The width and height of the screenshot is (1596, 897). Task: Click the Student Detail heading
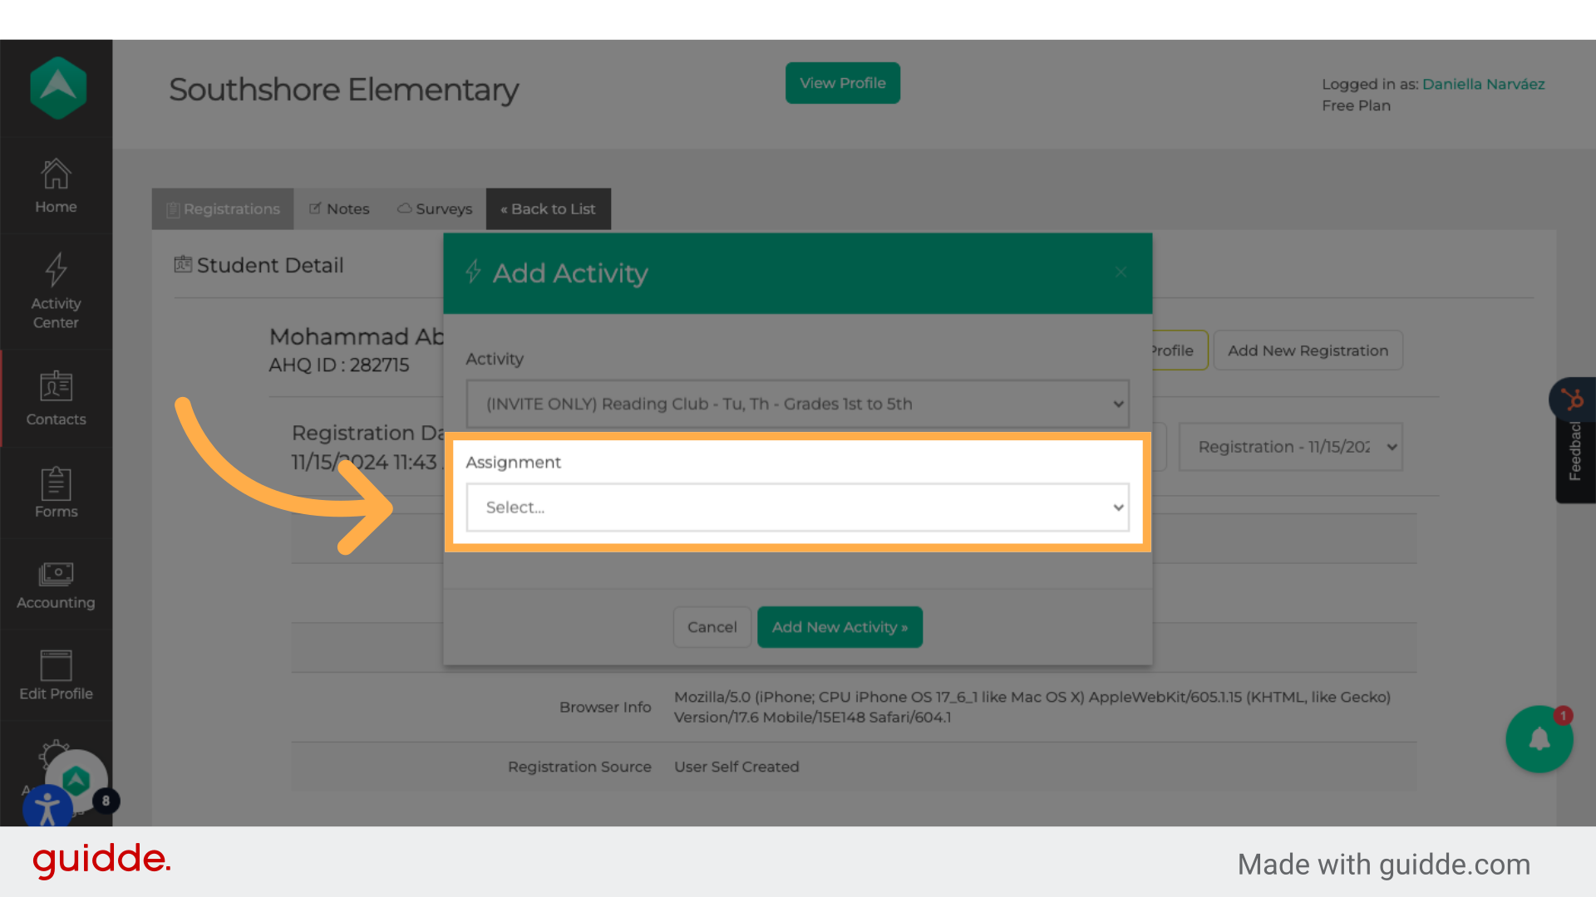point(259,265)
